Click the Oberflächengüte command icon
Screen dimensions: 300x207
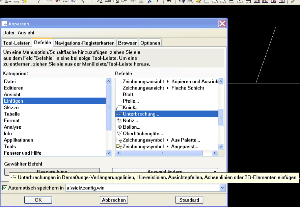[119, 133]
